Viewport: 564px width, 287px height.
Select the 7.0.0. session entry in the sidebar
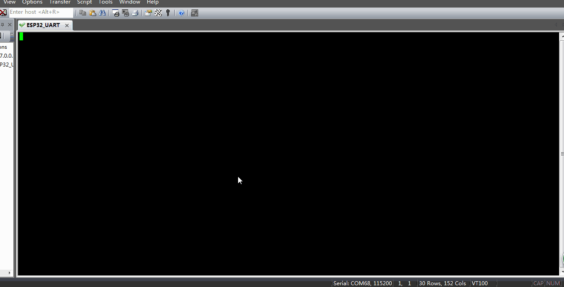(x=6, y=56)
